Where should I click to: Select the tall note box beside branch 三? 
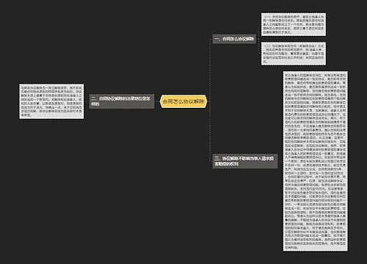click(x=315, y=161)
